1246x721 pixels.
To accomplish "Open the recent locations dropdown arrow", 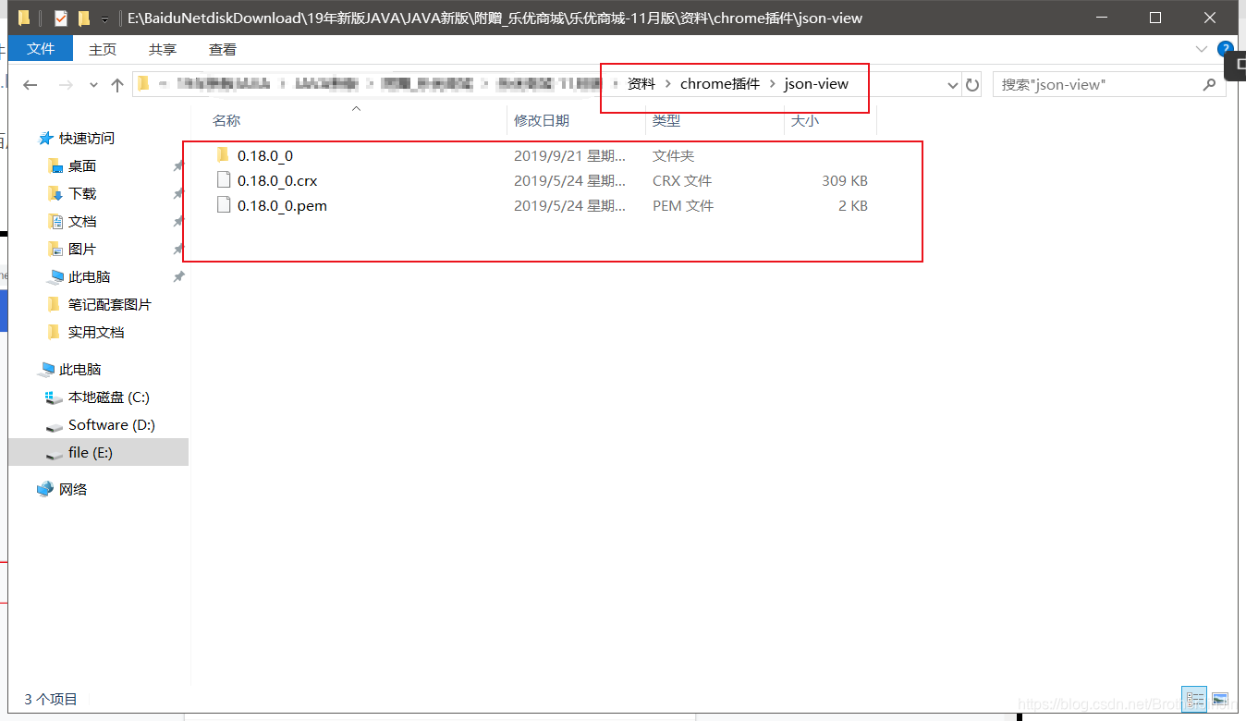I will coord(93,85).
